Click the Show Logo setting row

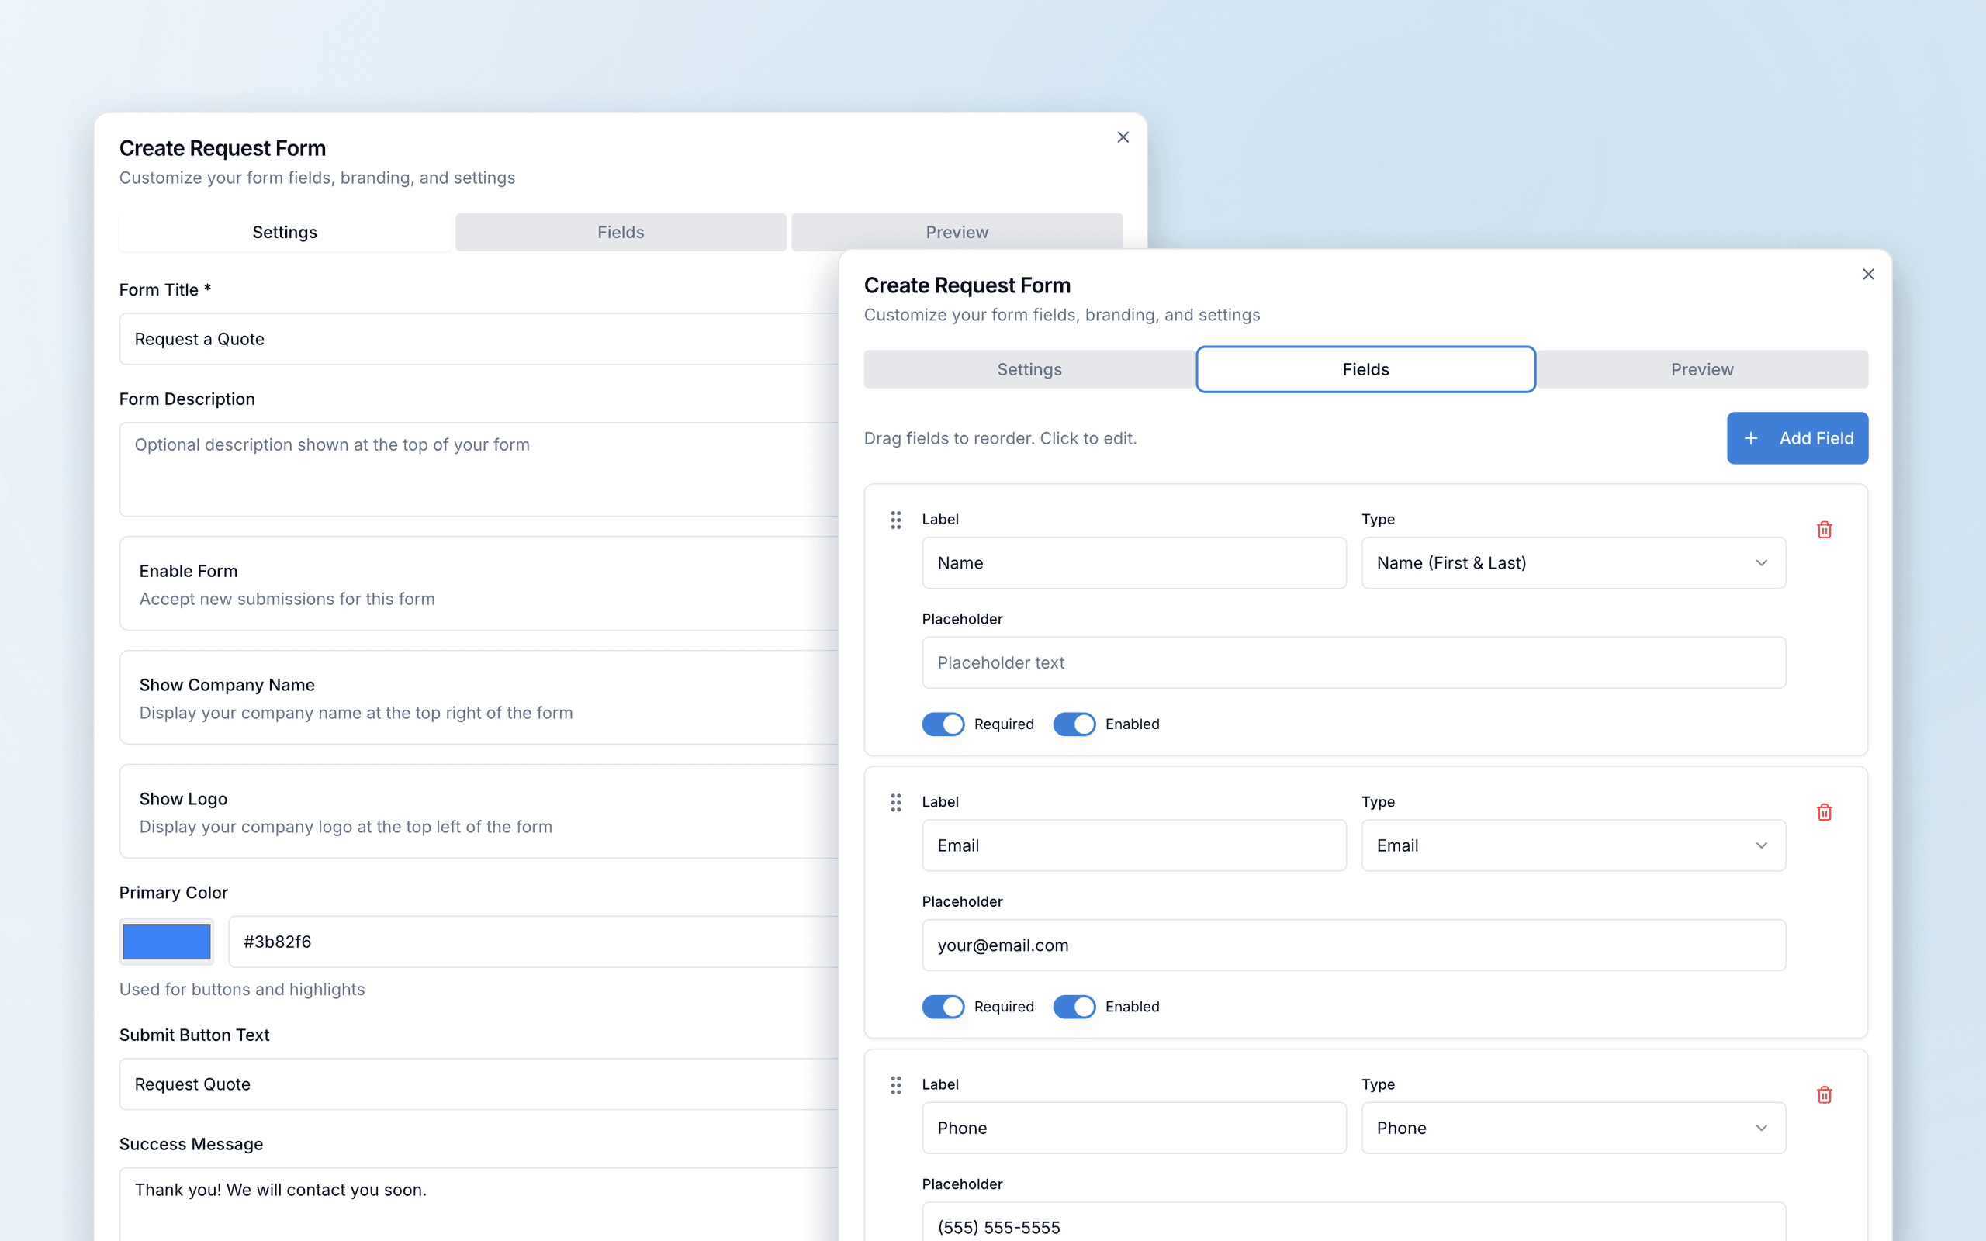coord(479,812)
